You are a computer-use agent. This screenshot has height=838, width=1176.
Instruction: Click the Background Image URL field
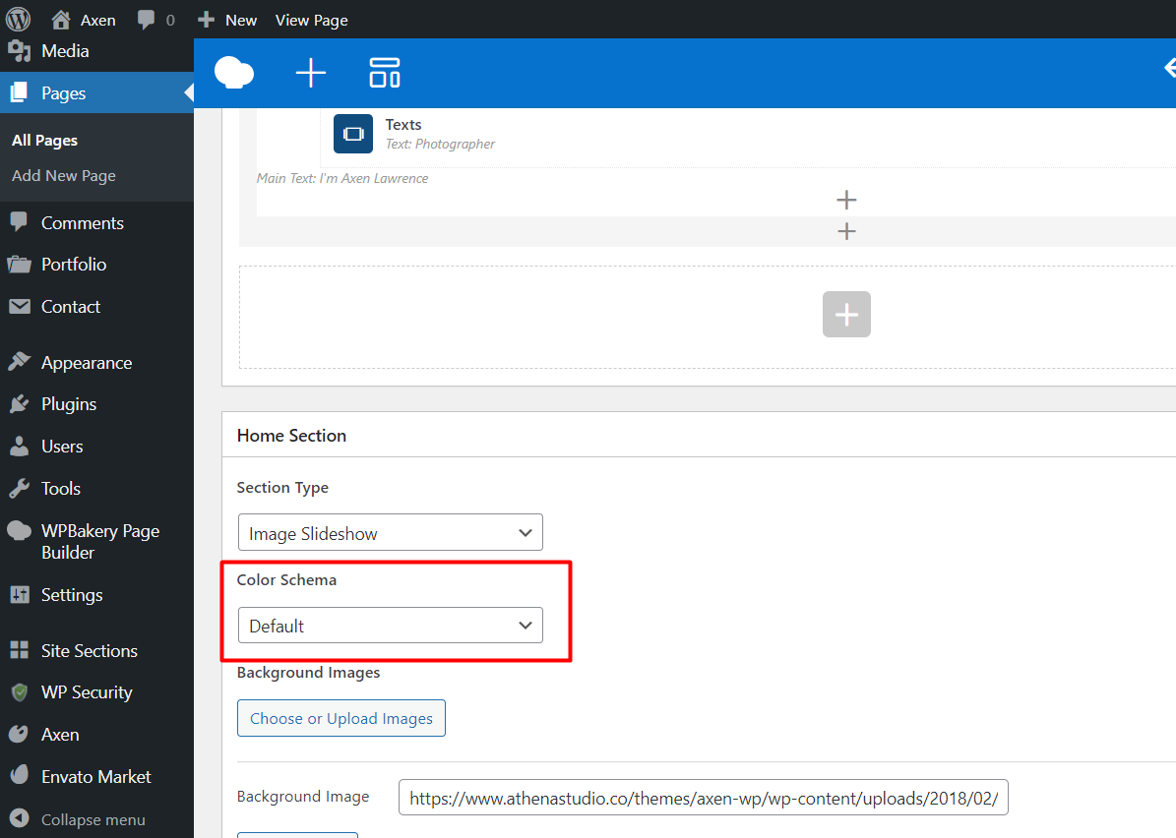coord(704,798)
